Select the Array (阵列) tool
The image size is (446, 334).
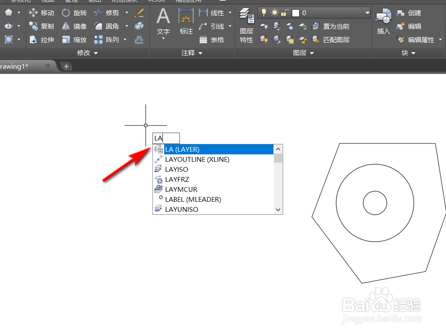coord(107,40)
